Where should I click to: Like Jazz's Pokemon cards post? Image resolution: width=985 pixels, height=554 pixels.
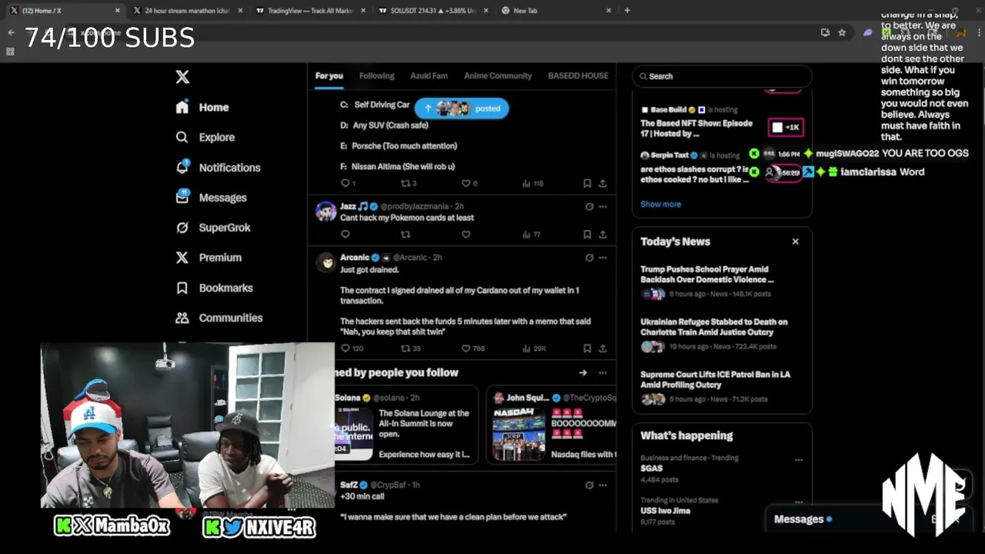(x=466, y=234)
